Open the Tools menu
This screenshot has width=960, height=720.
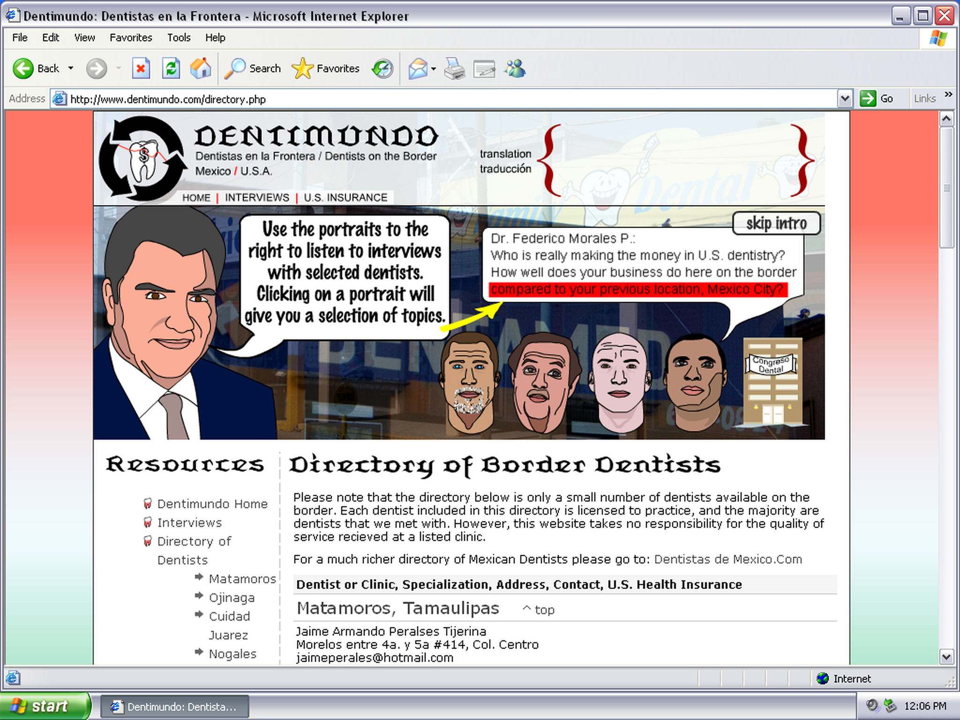[179, 37]
